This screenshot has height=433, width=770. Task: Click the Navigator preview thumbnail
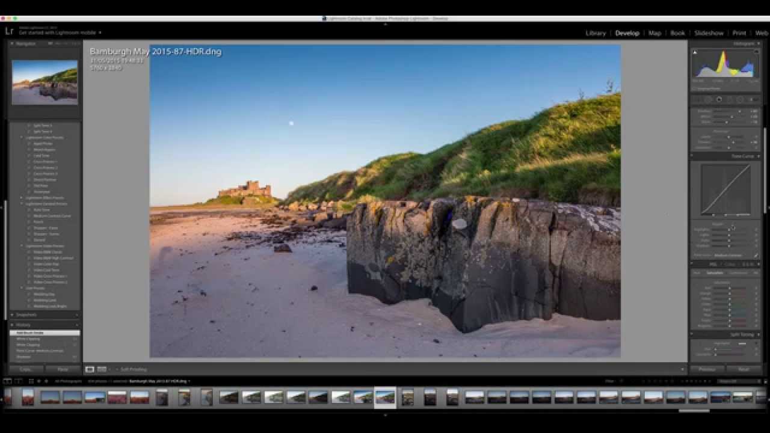coord(45,82)
